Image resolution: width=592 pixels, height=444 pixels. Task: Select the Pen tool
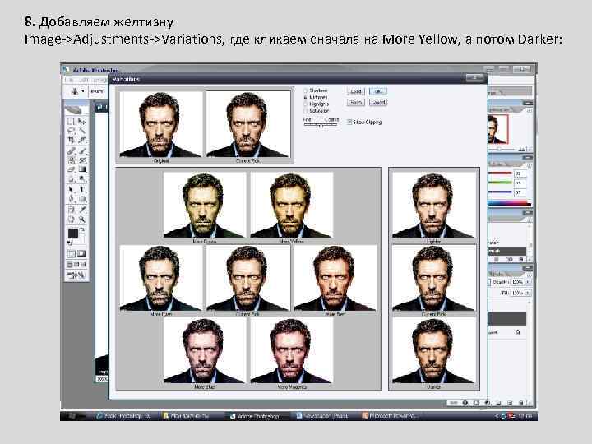click(x=71, y=199)
